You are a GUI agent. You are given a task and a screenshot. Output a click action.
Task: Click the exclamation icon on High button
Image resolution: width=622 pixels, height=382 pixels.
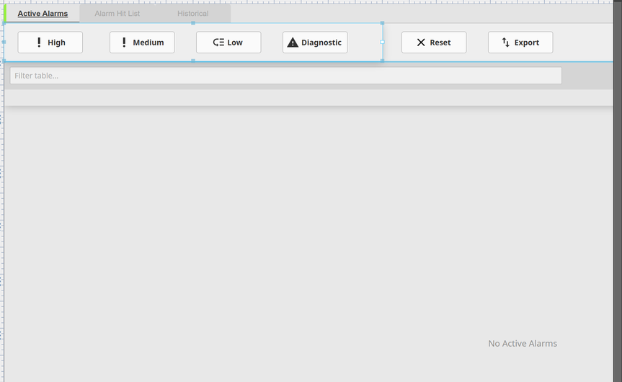39,43
